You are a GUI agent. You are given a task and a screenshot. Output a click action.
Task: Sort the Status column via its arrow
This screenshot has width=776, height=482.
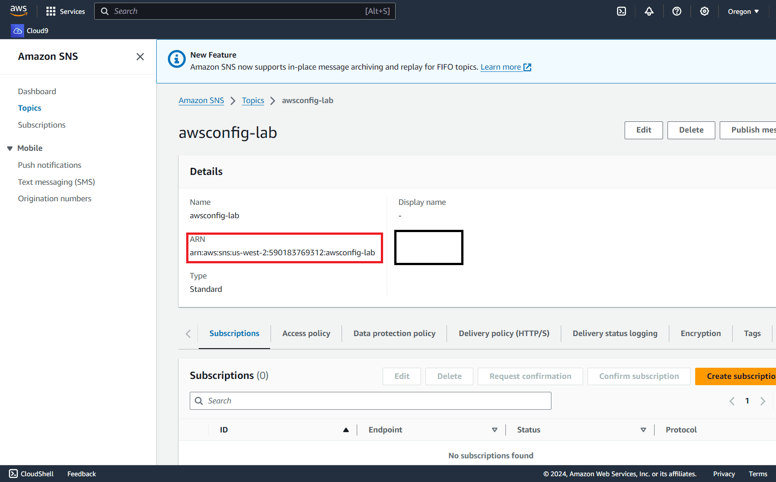point(643,430)
